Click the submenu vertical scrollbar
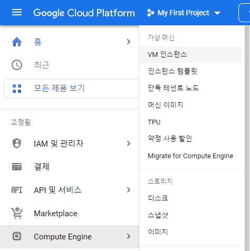 [x=247, y=139]
